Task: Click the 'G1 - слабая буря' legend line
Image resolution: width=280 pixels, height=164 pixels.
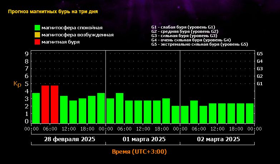Action: point(183,27)
